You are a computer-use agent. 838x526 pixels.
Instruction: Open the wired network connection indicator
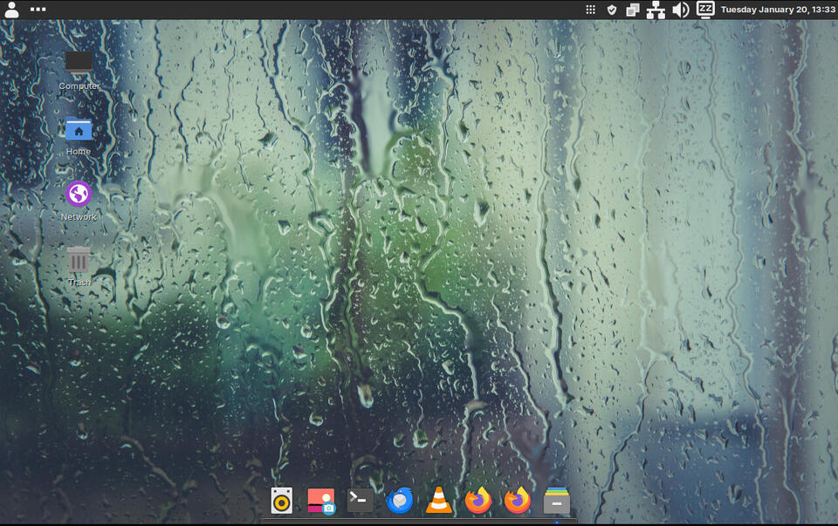656,10
